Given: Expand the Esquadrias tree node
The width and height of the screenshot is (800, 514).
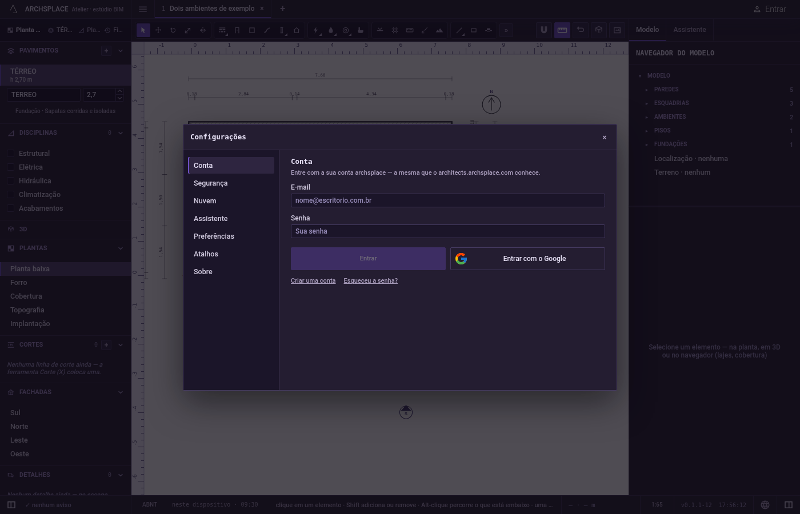Looking at the screenshot, I should [647, 103].
